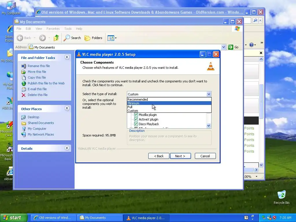Click toolbar overflow chevron in Internet Explorer
Viewport: 296px width, 222px height.
tap(262, 43)
